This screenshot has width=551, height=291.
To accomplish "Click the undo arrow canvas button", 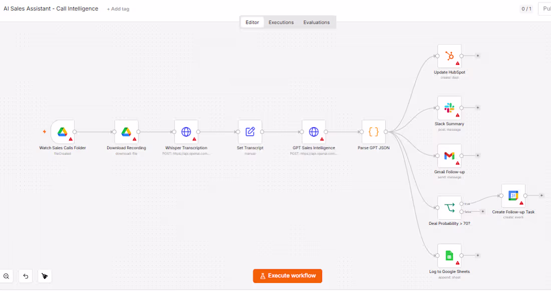I will pyautogui.click(x=26, y=276).
